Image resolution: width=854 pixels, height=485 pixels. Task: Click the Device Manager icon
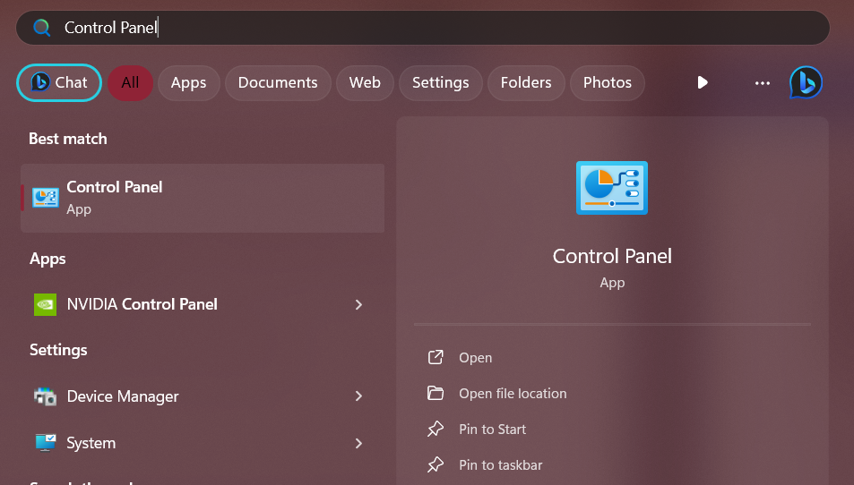(x=45, y=396)
